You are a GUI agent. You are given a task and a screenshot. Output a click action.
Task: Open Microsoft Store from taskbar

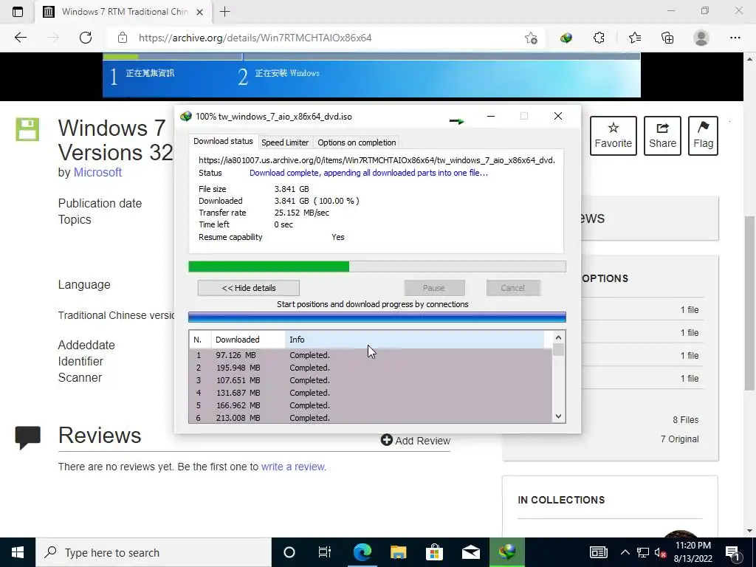pyautogui.click(x=434, y=552)
